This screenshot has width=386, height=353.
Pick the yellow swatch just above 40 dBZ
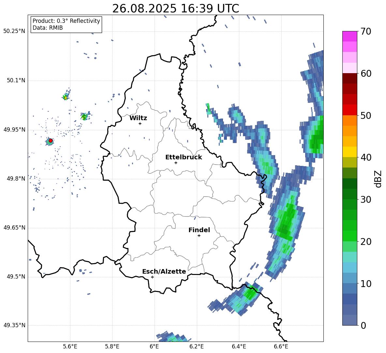[x=350, y=152]
